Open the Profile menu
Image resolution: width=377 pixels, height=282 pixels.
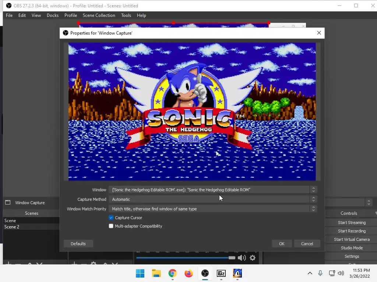[x=70, y=15]
